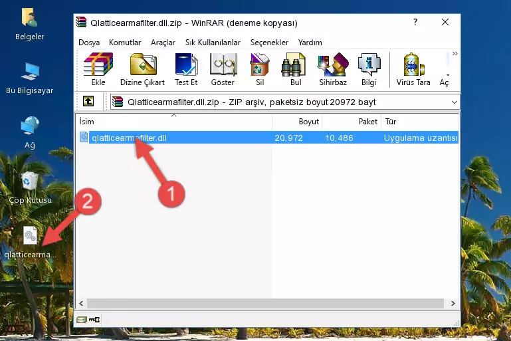Screen dimensions: 511x341
Task: Run the Test Et archive test
Action: coord(186,69)
